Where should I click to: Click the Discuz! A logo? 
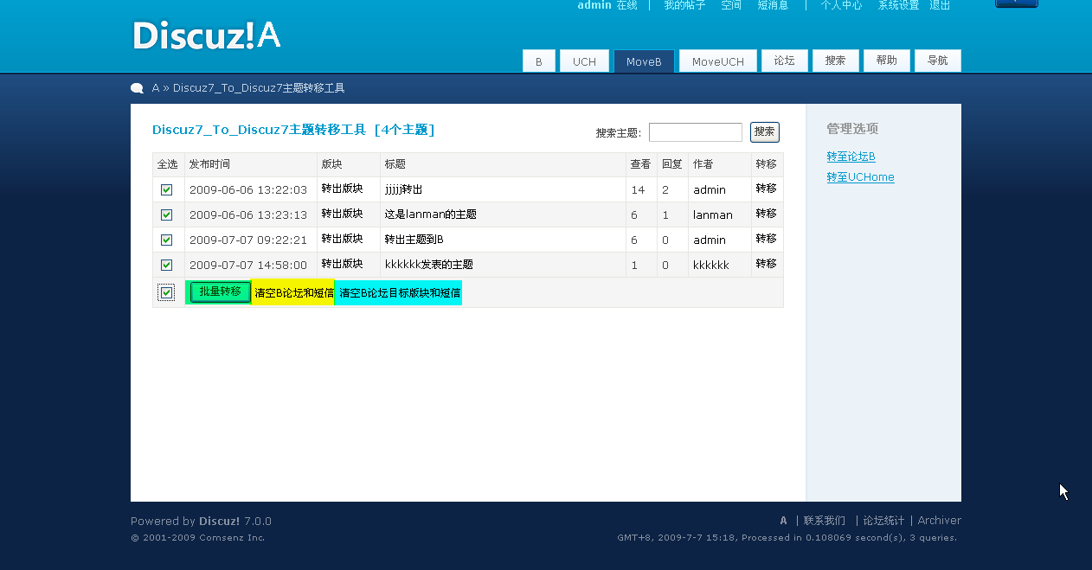click(207, 35)
